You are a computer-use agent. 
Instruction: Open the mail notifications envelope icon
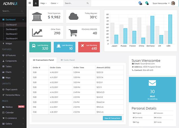click(141, 4)
